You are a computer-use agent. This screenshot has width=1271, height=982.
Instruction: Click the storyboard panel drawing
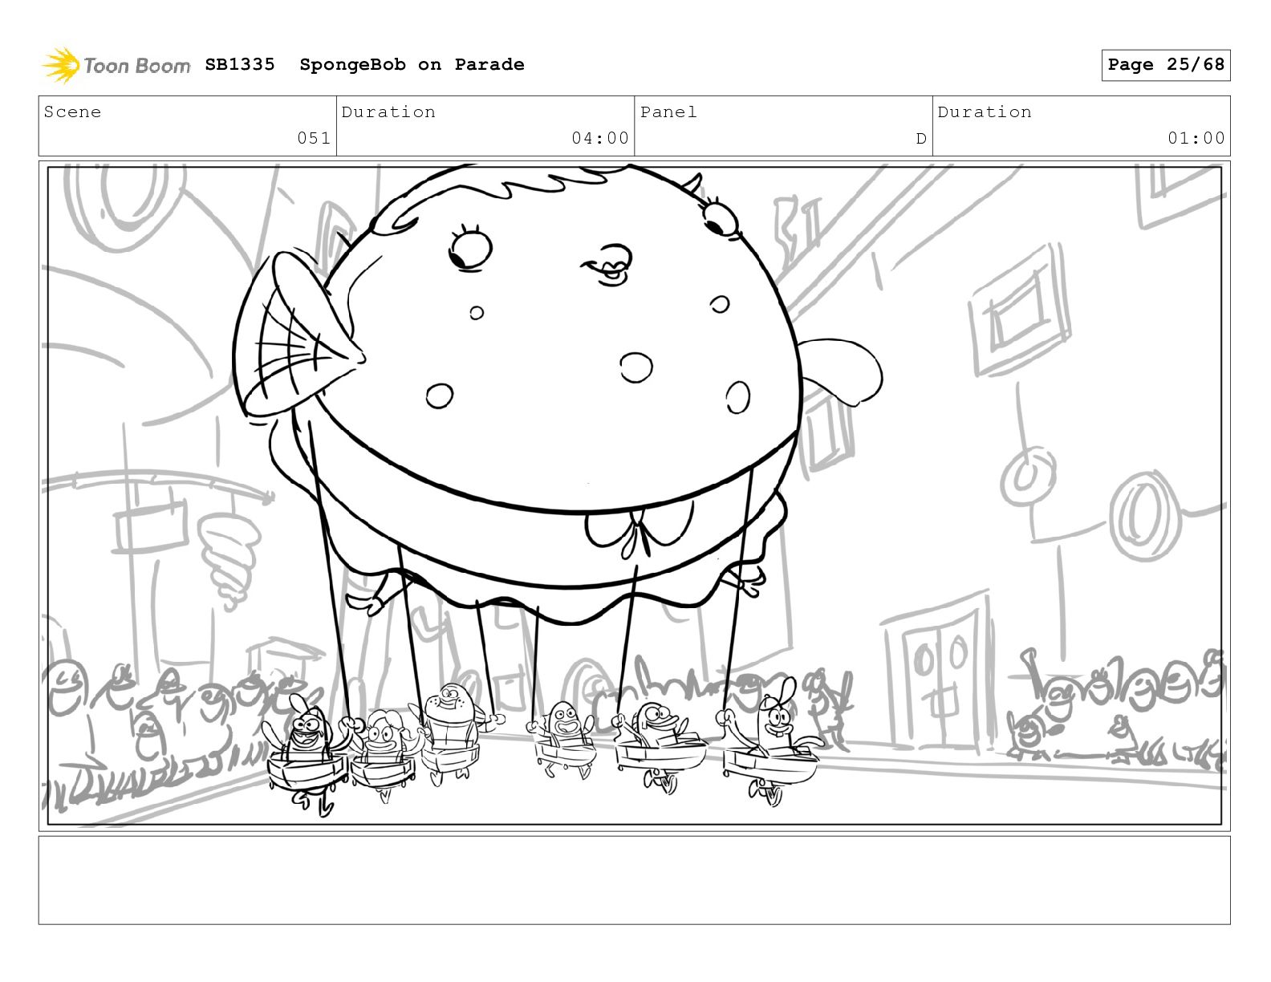tap(635, 496)
